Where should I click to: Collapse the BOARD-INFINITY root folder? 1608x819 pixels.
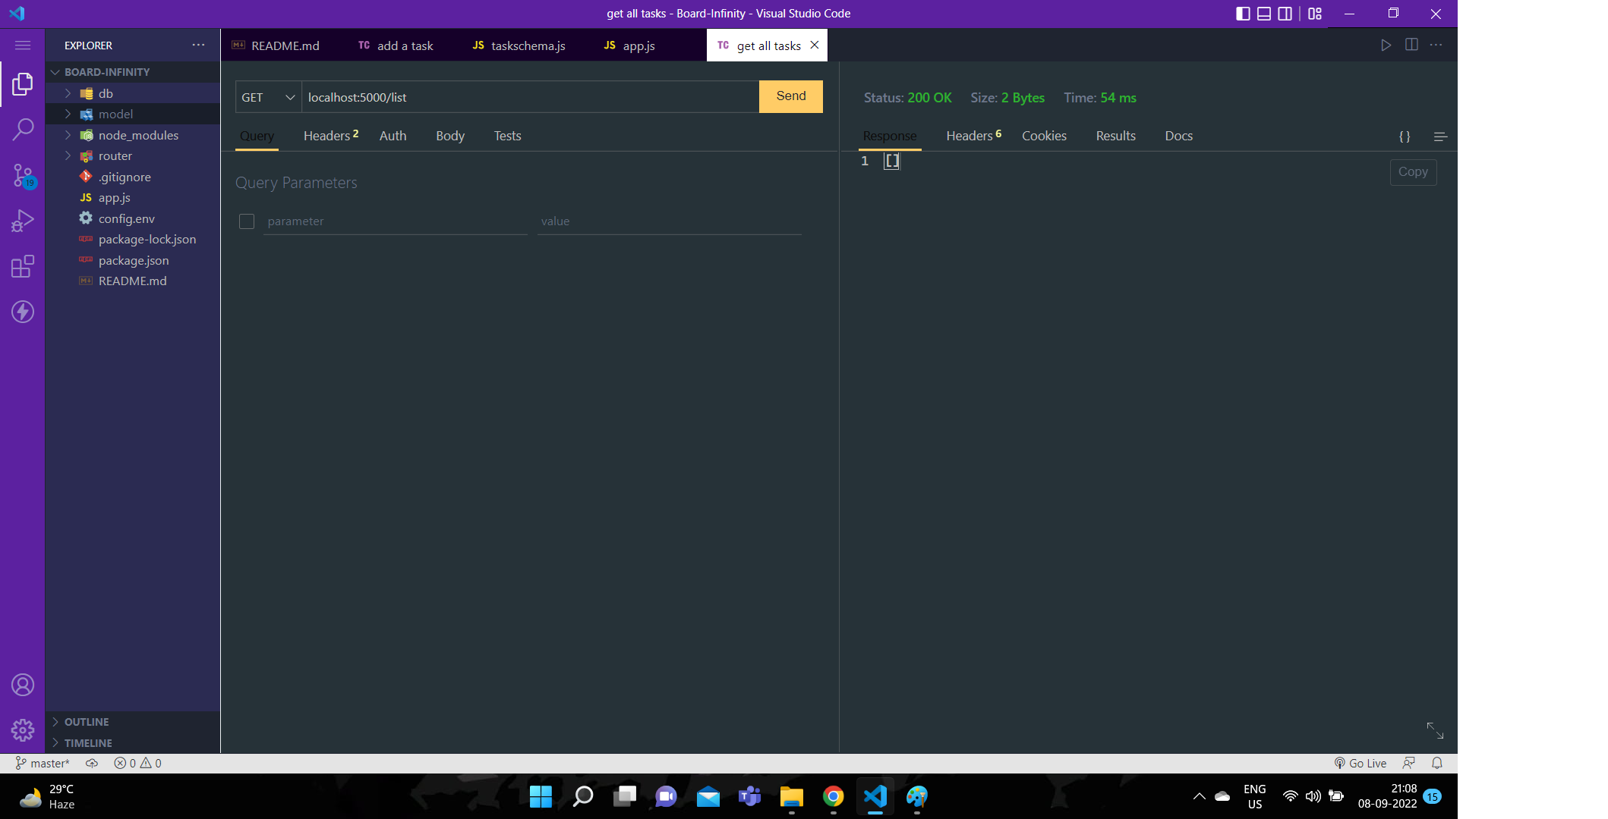point(133,72)
